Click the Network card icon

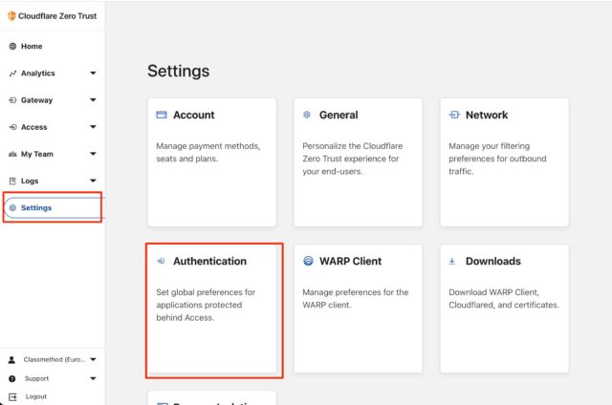(454, 115)
